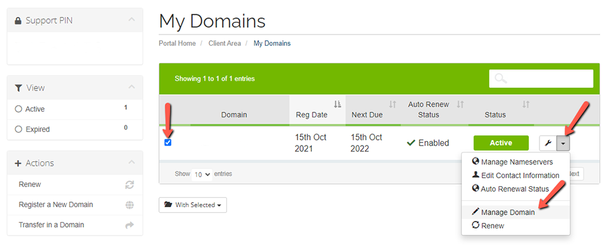Click the person icon by Edit Contact Information
The width and height of the screenshot is (610, 246).
[x=475, y=175]
